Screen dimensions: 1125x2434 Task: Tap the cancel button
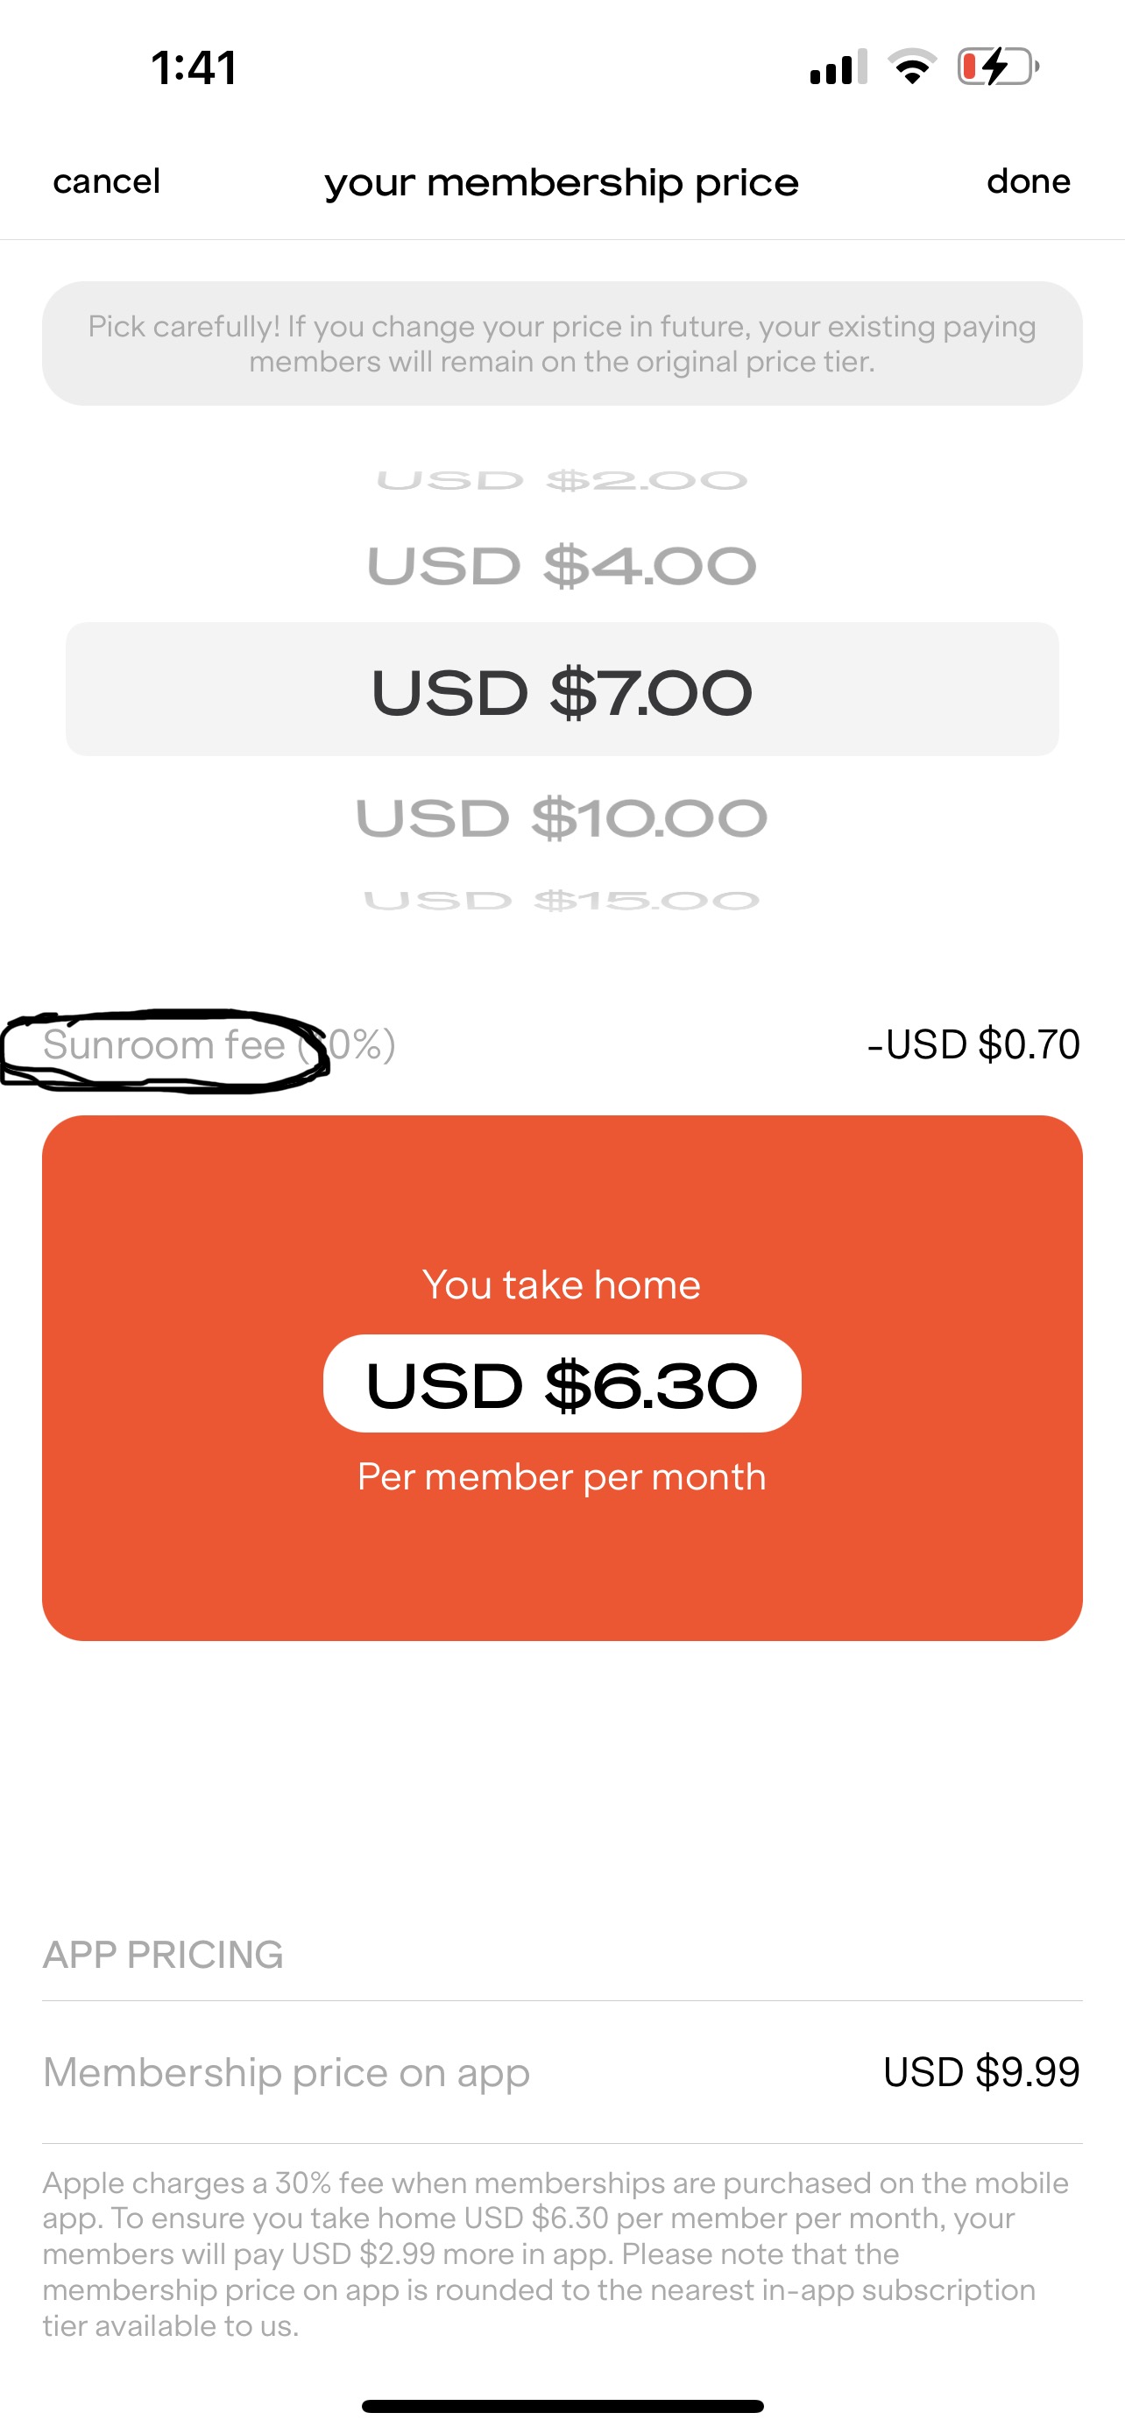pyautogui.click(x=107, y=181)
